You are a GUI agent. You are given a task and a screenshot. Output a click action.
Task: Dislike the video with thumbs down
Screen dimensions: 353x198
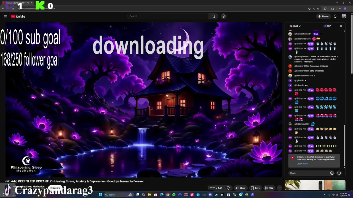point(228,188)
